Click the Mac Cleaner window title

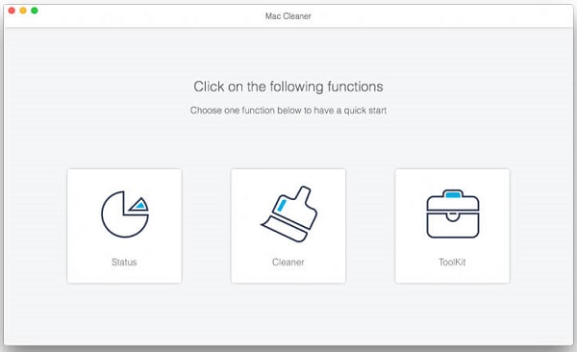(288, 16)
